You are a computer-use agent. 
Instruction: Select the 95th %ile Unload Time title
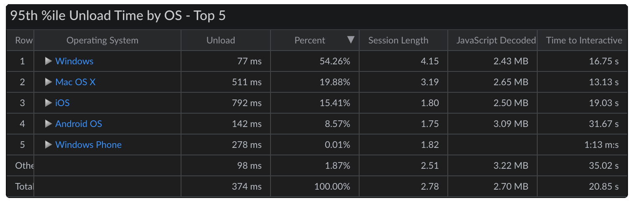pos(118,16)
